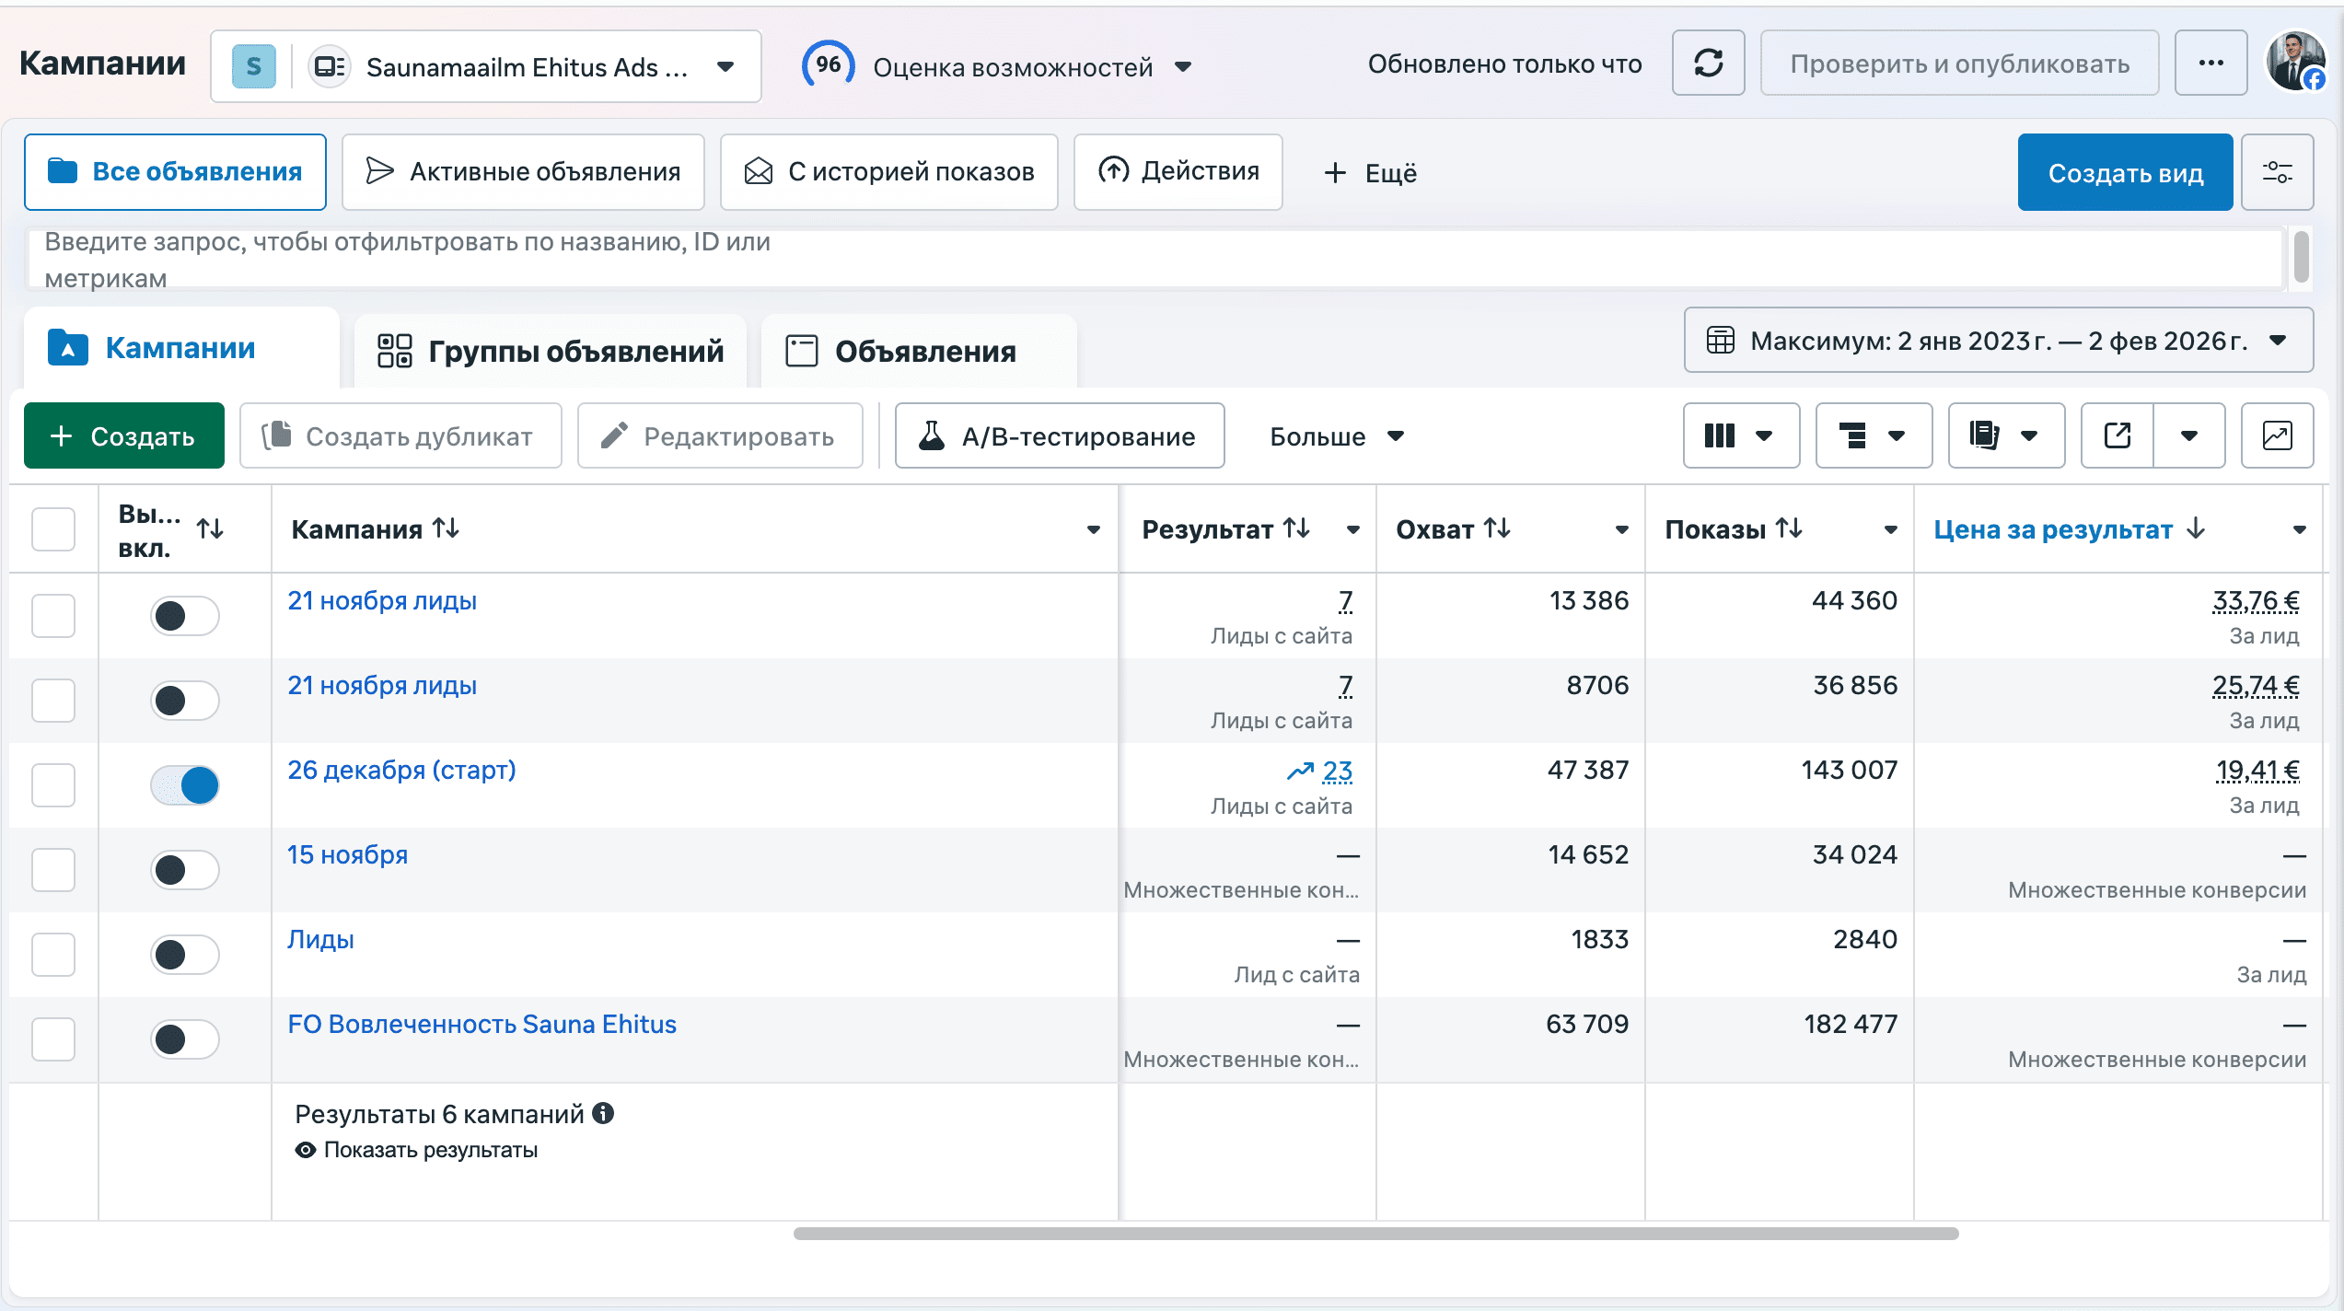Expand the Saunamaailm Ehitus Ads account selector

tap(486, 66)
